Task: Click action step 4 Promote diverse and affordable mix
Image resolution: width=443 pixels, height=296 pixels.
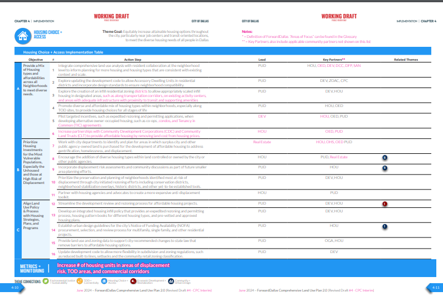Action: pyautogui.click(x=130, y=108)
